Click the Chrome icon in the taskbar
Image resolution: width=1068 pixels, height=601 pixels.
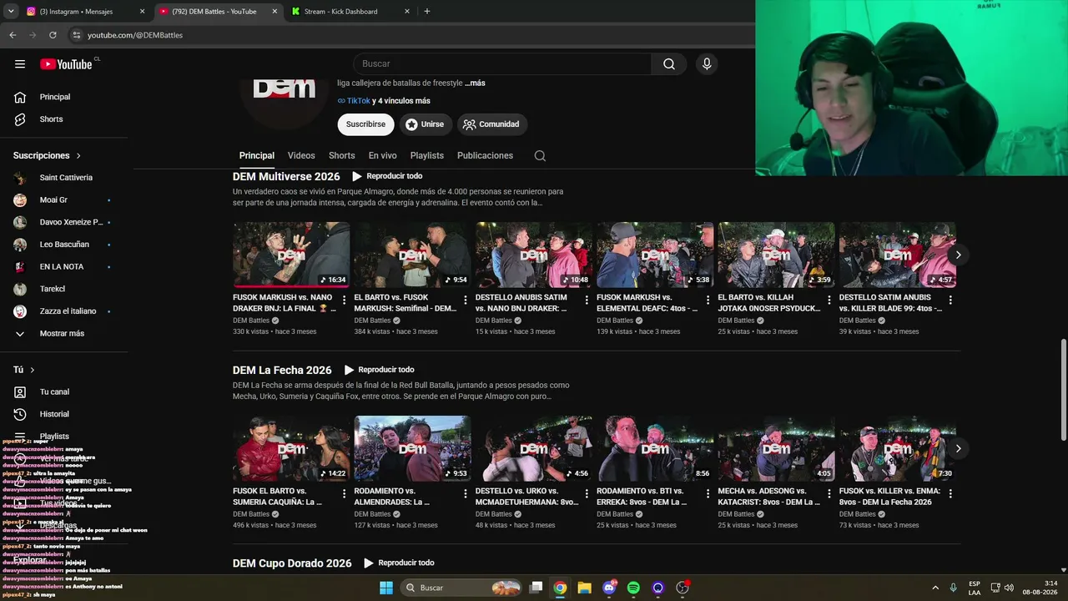pos(560,588)
